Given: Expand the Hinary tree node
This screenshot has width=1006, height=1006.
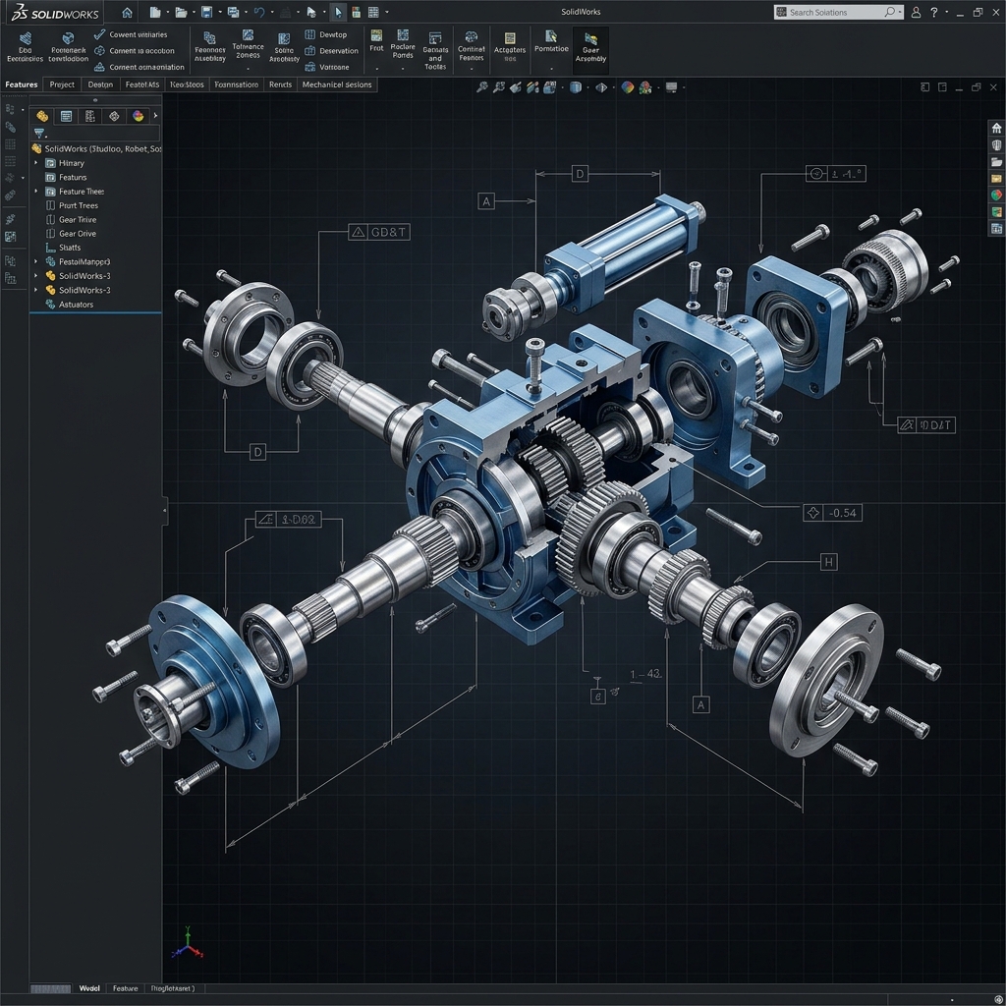Looking at the screenshot, I should (x=36, y=163).
